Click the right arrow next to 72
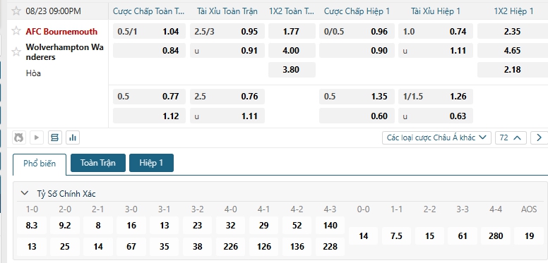This screenshot has width=548, height=263. [539, 137]
